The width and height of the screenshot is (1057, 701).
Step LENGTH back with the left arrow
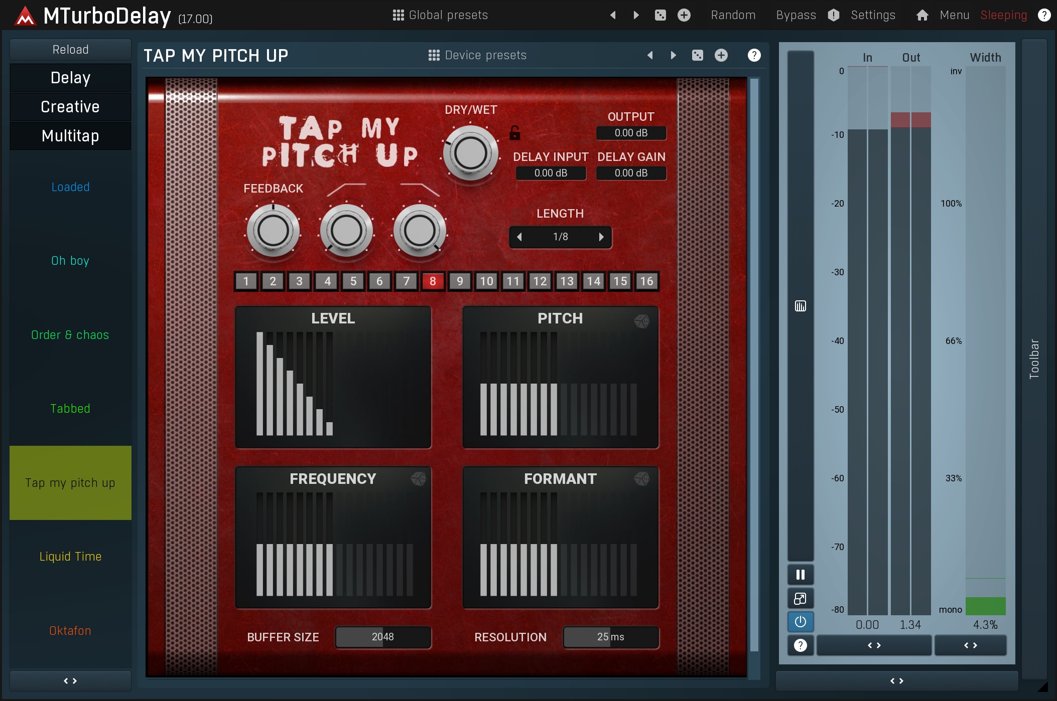click(x=520, y=237)
